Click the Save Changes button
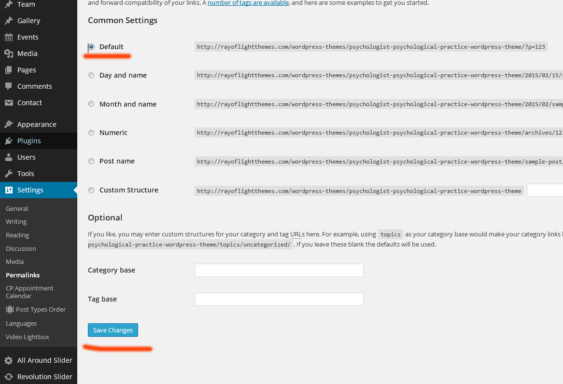This screenshot has height=384, width=563. click(x=113, y=330)
